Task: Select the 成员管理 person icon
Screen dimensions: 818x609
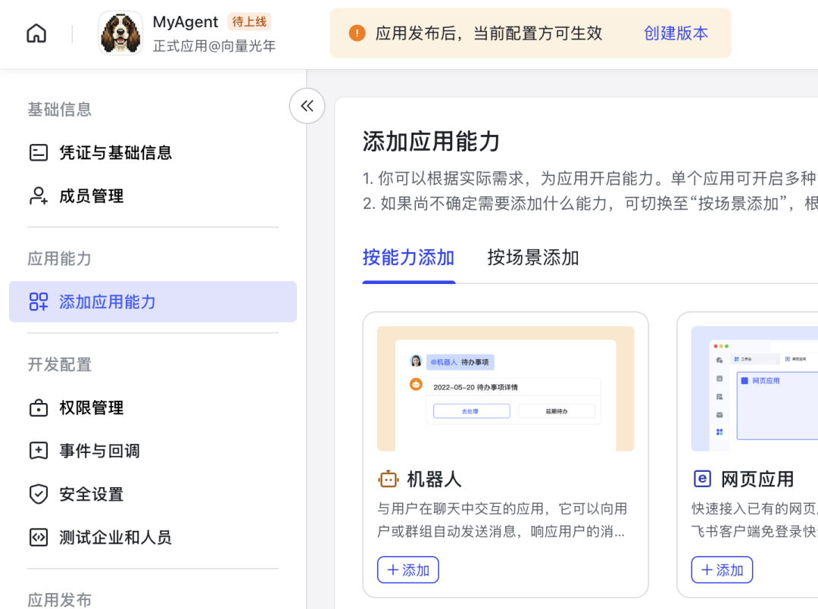Action: click(39, 195)
